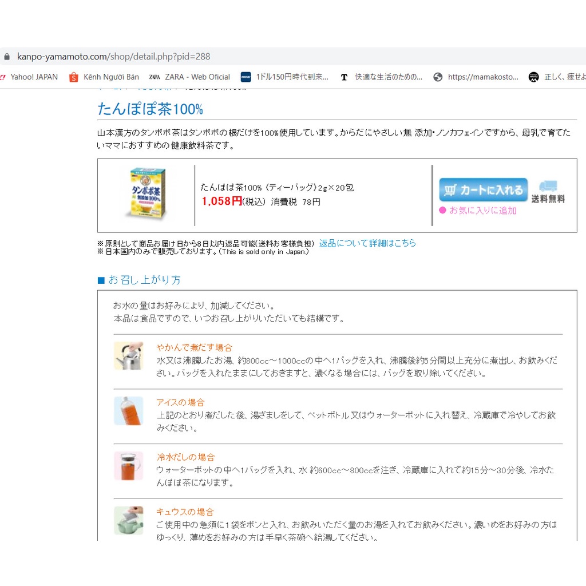Viewport: 586px width, 586px height.
Task: Click the たんぽぽ茶100% page heading
Action: click(151, 109)
